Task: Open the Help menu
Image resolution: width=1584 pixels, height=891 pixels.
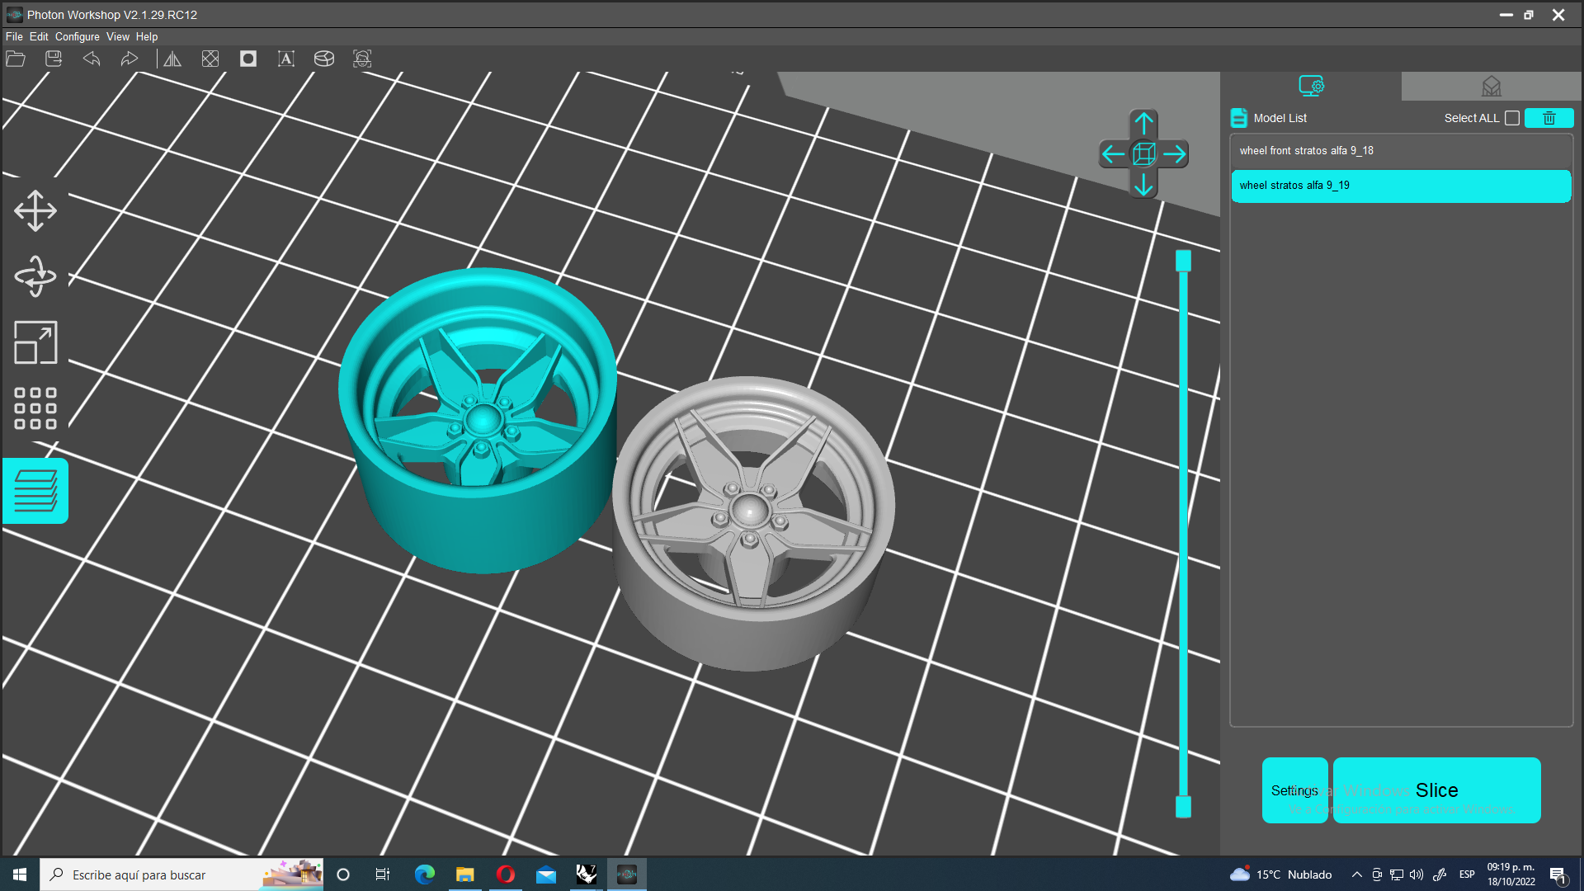Action: (147, 36)
